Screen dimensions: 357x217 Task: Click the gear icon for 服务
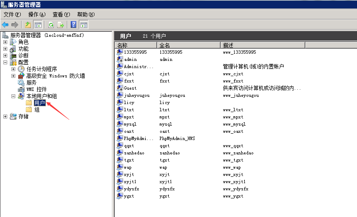(x=21, y=82)
